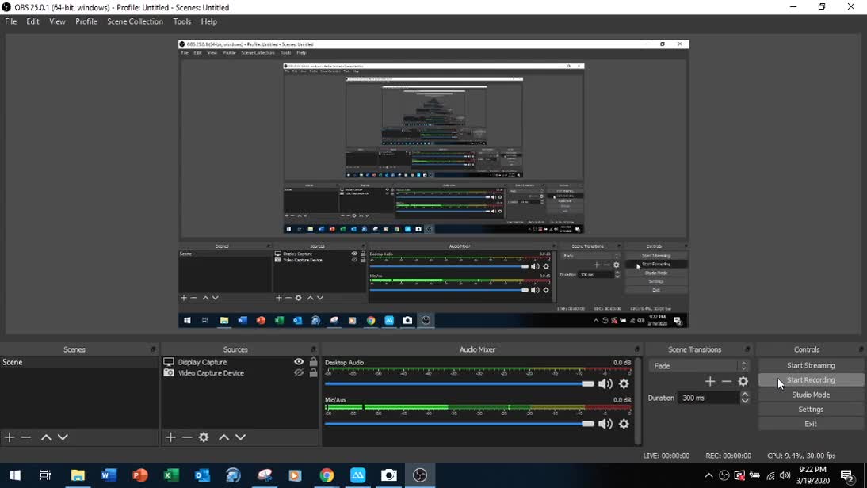
Task: Open the Mic/Aux gear settings
Action: tap(624, 424)
